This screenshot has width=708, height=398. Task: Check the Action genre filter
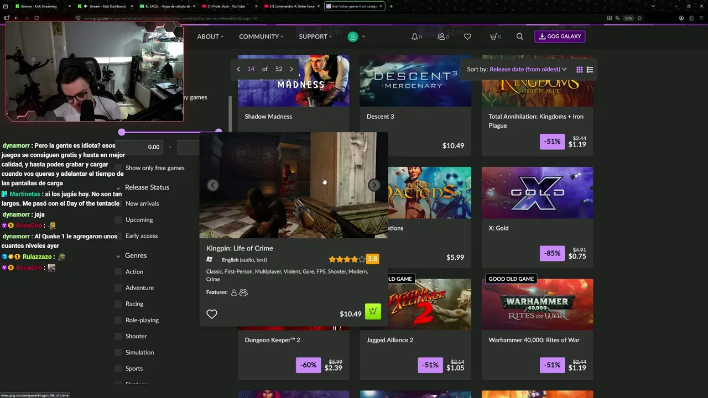pyautogui.click(x=118, y=272)
